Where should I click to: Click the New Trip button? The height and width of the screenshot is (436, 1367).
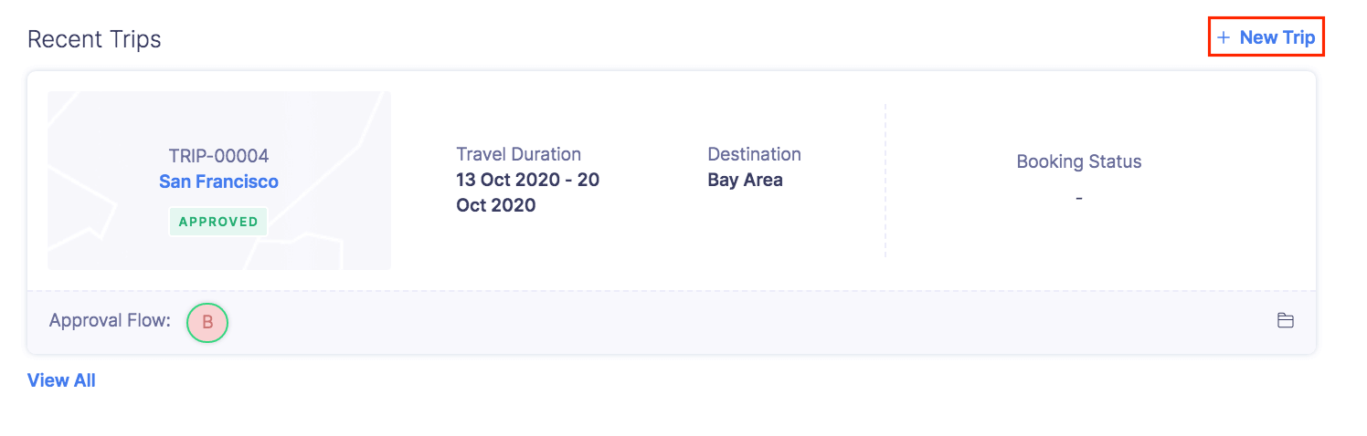[x=1276, y=37]
